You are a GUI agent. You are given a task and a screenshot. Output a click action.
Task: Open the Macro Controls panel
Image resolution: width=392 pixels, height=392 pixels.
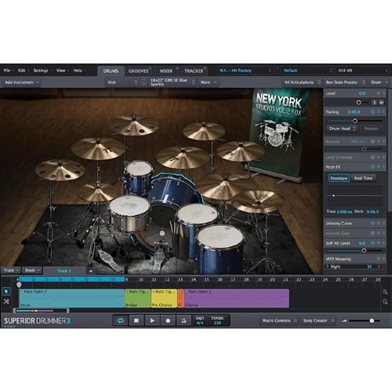(x=279, y=321)
